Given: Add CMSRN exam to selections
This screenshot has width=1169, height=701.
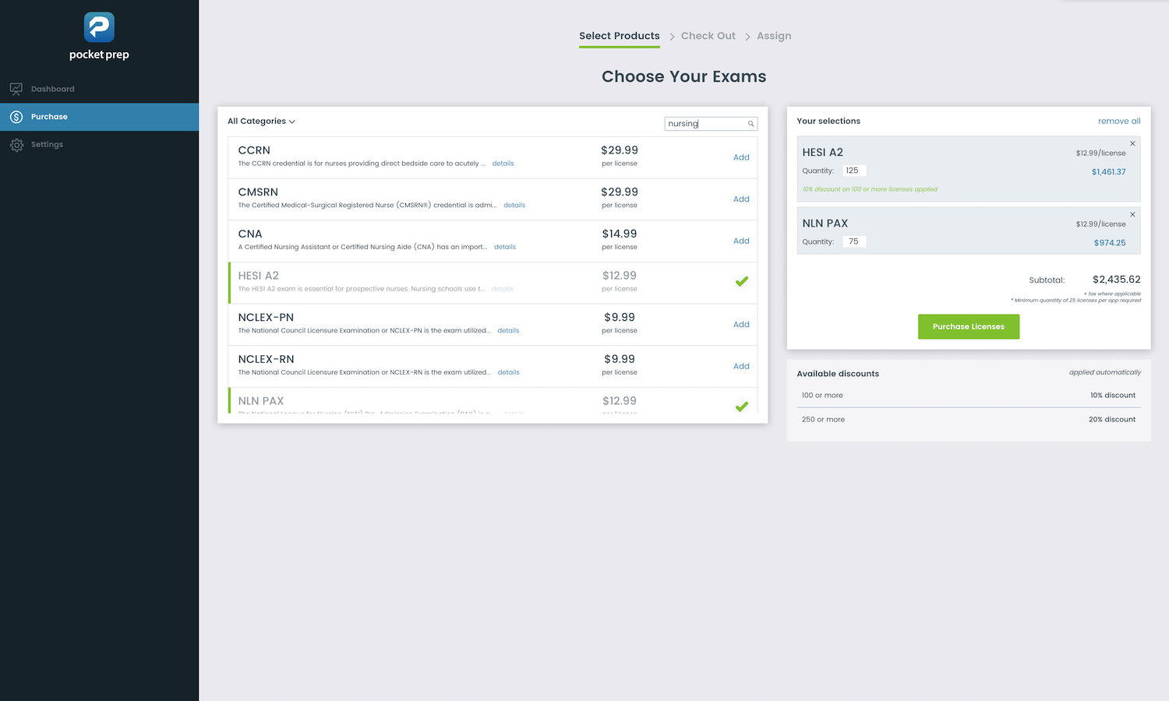Looking at the screenshot, I should tap(741, 199).
